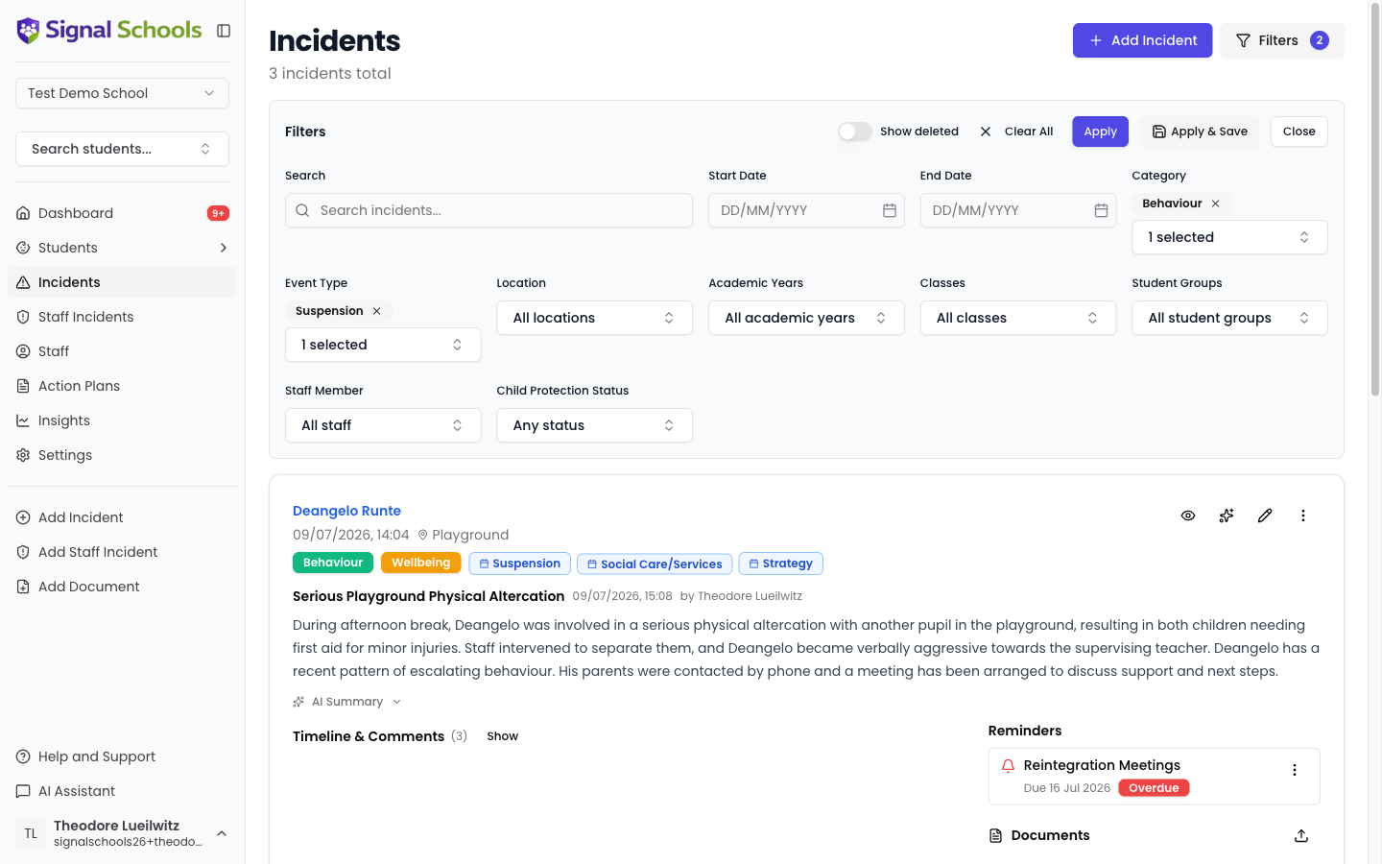Click the Signal Schools logo
1382x864 pixels.
click(x=109, y=31)
